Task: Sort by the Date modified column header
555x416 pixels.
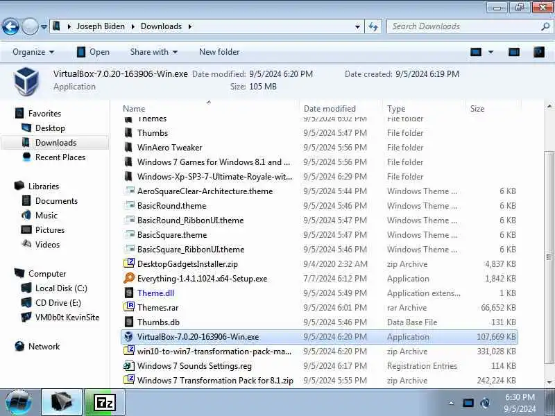Action: pos(330,109)
